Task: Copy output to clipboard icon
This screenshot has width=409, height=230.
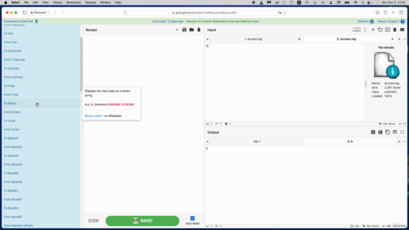Action: coord(388,132)
